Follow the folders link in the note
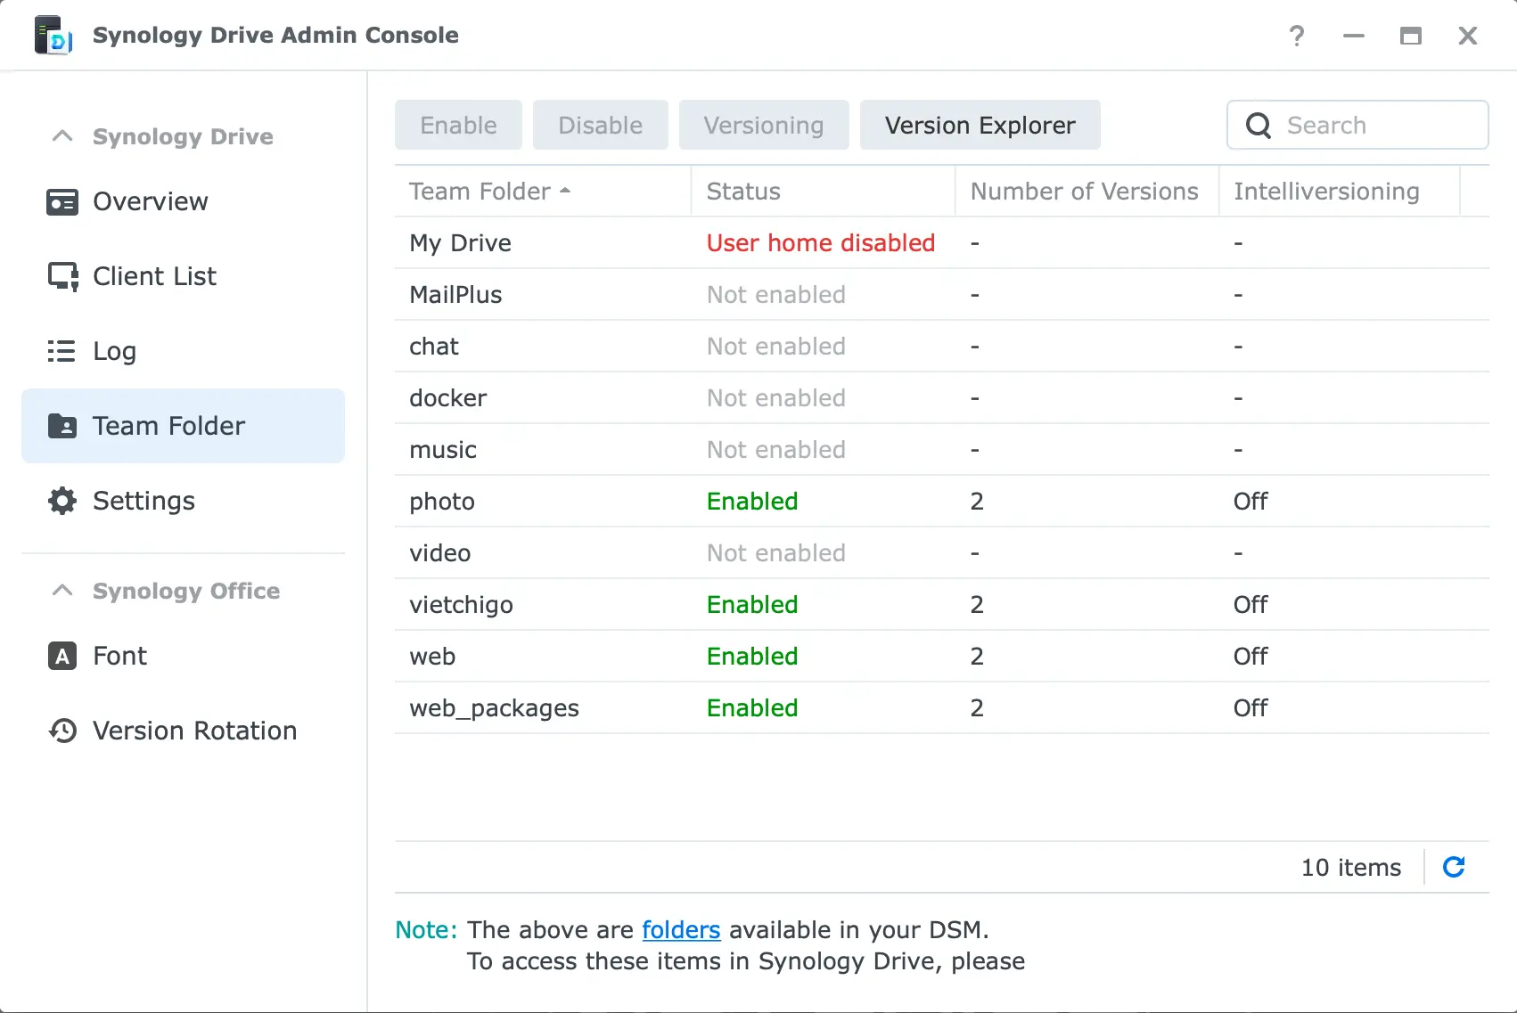 tap(681, 930)
